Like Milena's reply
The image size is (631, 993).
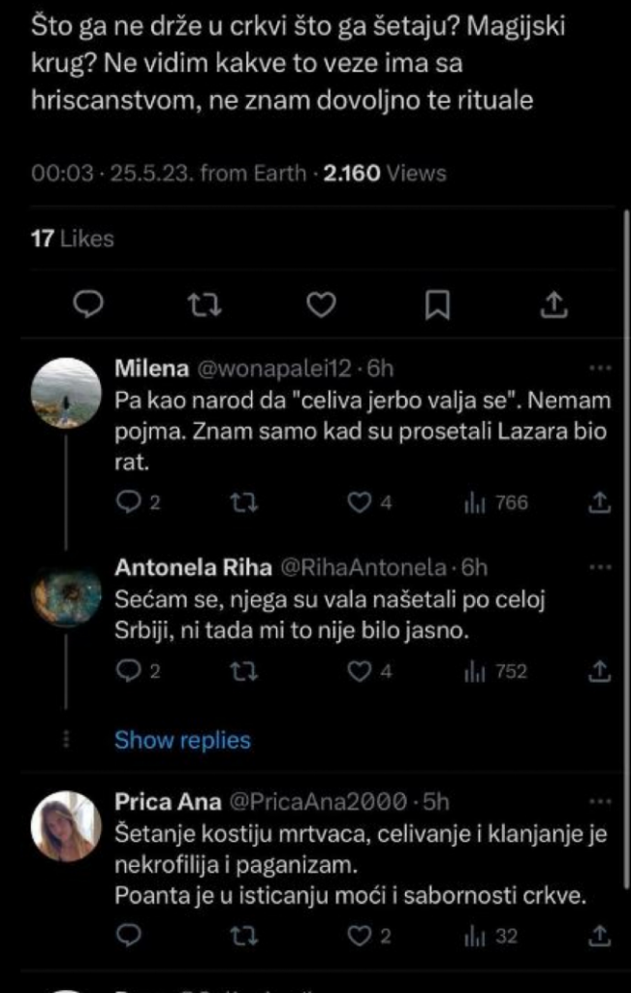click(x=359, y=503)
